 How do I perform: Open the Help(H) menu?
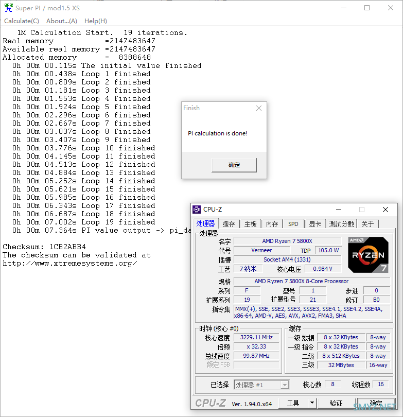click(96, 21)
